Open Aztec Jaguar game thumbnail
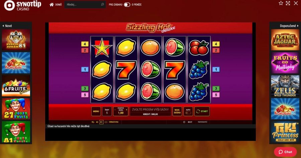Viewport: 301px width, 158px height. click(x=285, y=40)
